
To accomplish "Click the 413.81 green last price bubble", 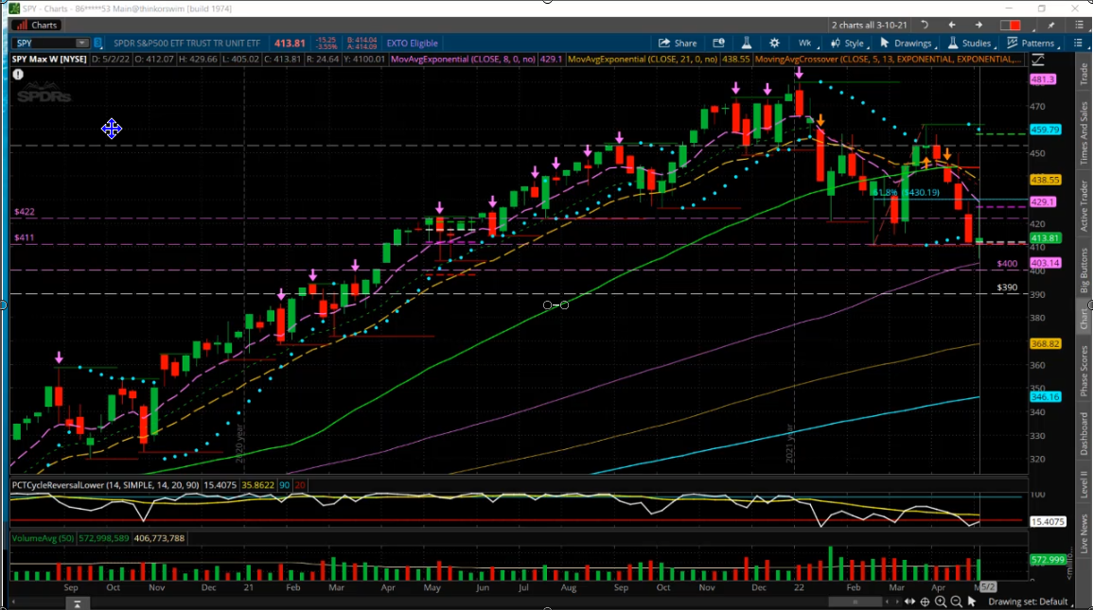I will [x=1045, y=238].
